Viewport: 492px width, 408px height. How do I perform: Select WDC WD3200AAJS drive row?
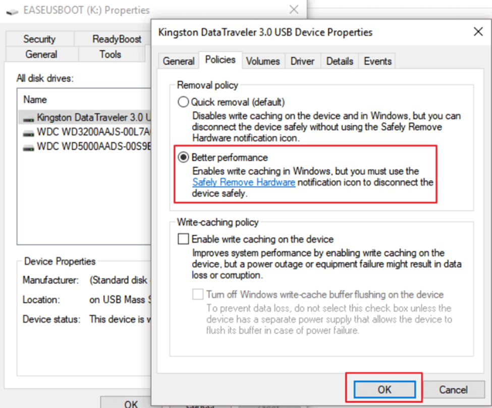[x=85, y=131]
